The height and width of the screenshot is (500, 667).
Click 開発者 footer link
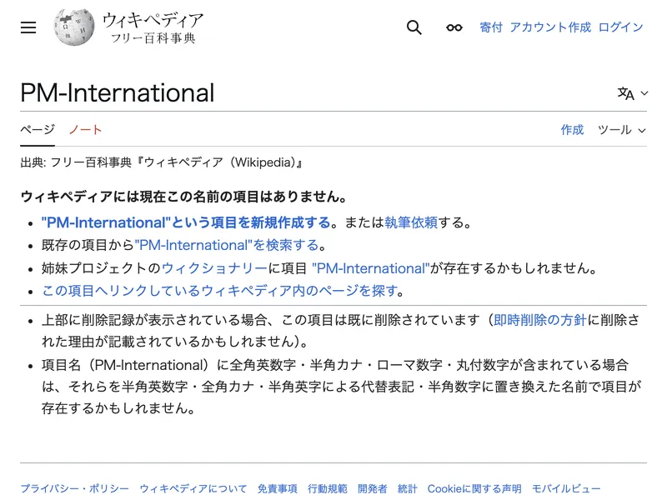(373, 489)
